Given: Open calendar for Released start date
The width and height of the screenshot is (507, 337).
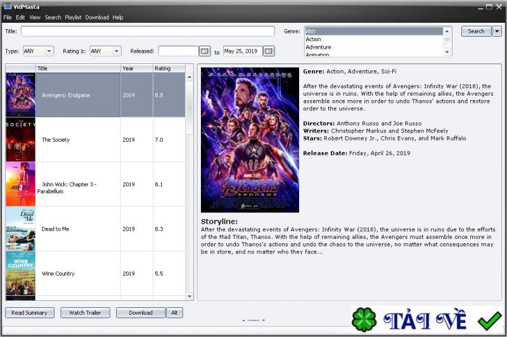Looking at the screenshot, I should point(205,51).
